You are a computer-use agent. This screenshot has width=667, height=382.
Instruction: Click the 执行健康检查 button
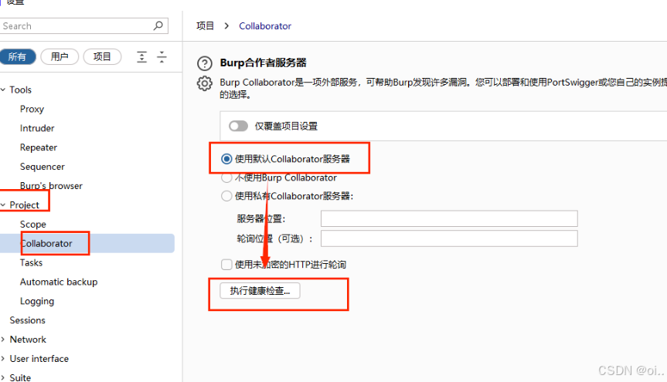[x=260, y=291]
